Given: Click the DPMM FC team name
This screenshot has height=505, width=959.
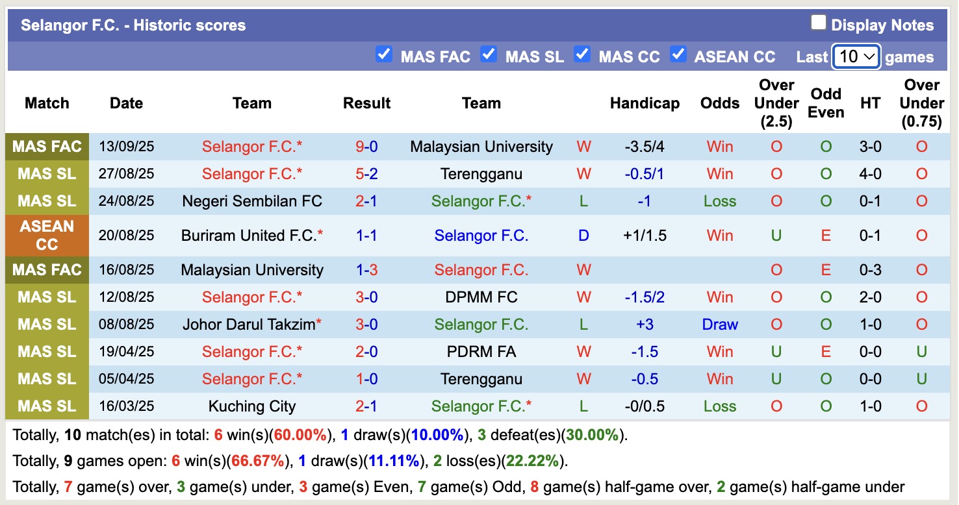Looking at the screenshot, I should click(x=481, y=297).
